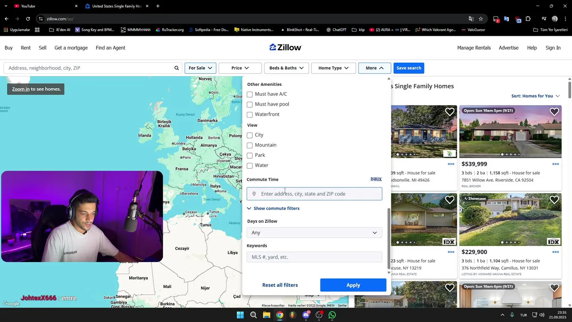This screenshot has height=322, width=572.
Task: Open the Chrome apps grid icon in bookmarks bar
Action: tap(37, 30)
